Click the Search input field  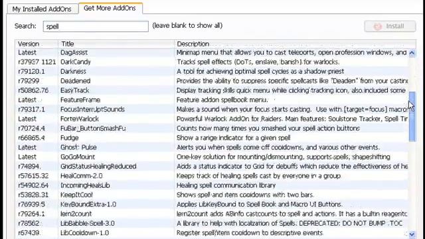tap(96, 27)
